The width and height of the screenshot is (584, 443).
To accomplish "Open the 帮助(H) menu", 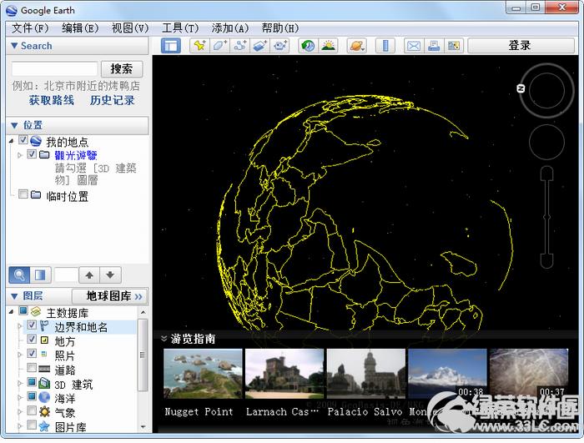I will (x=280, y=28).
